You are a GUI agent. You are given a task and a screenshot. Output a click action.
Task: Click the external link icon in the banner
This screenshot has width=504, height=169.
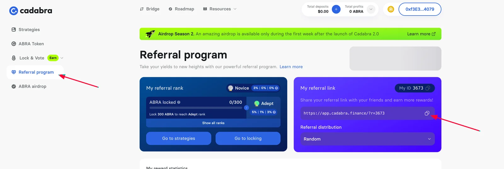(x=434, y=34)
